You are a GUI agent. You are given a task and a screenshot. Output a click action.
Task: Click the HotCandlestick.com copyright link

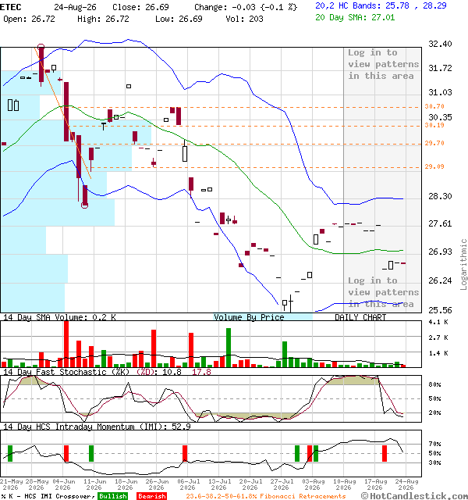point(414,495)
